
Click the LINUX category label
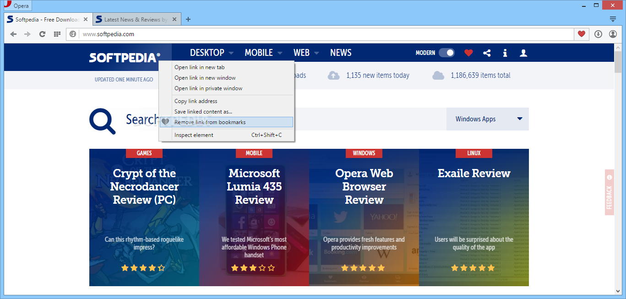pos(474,153)
